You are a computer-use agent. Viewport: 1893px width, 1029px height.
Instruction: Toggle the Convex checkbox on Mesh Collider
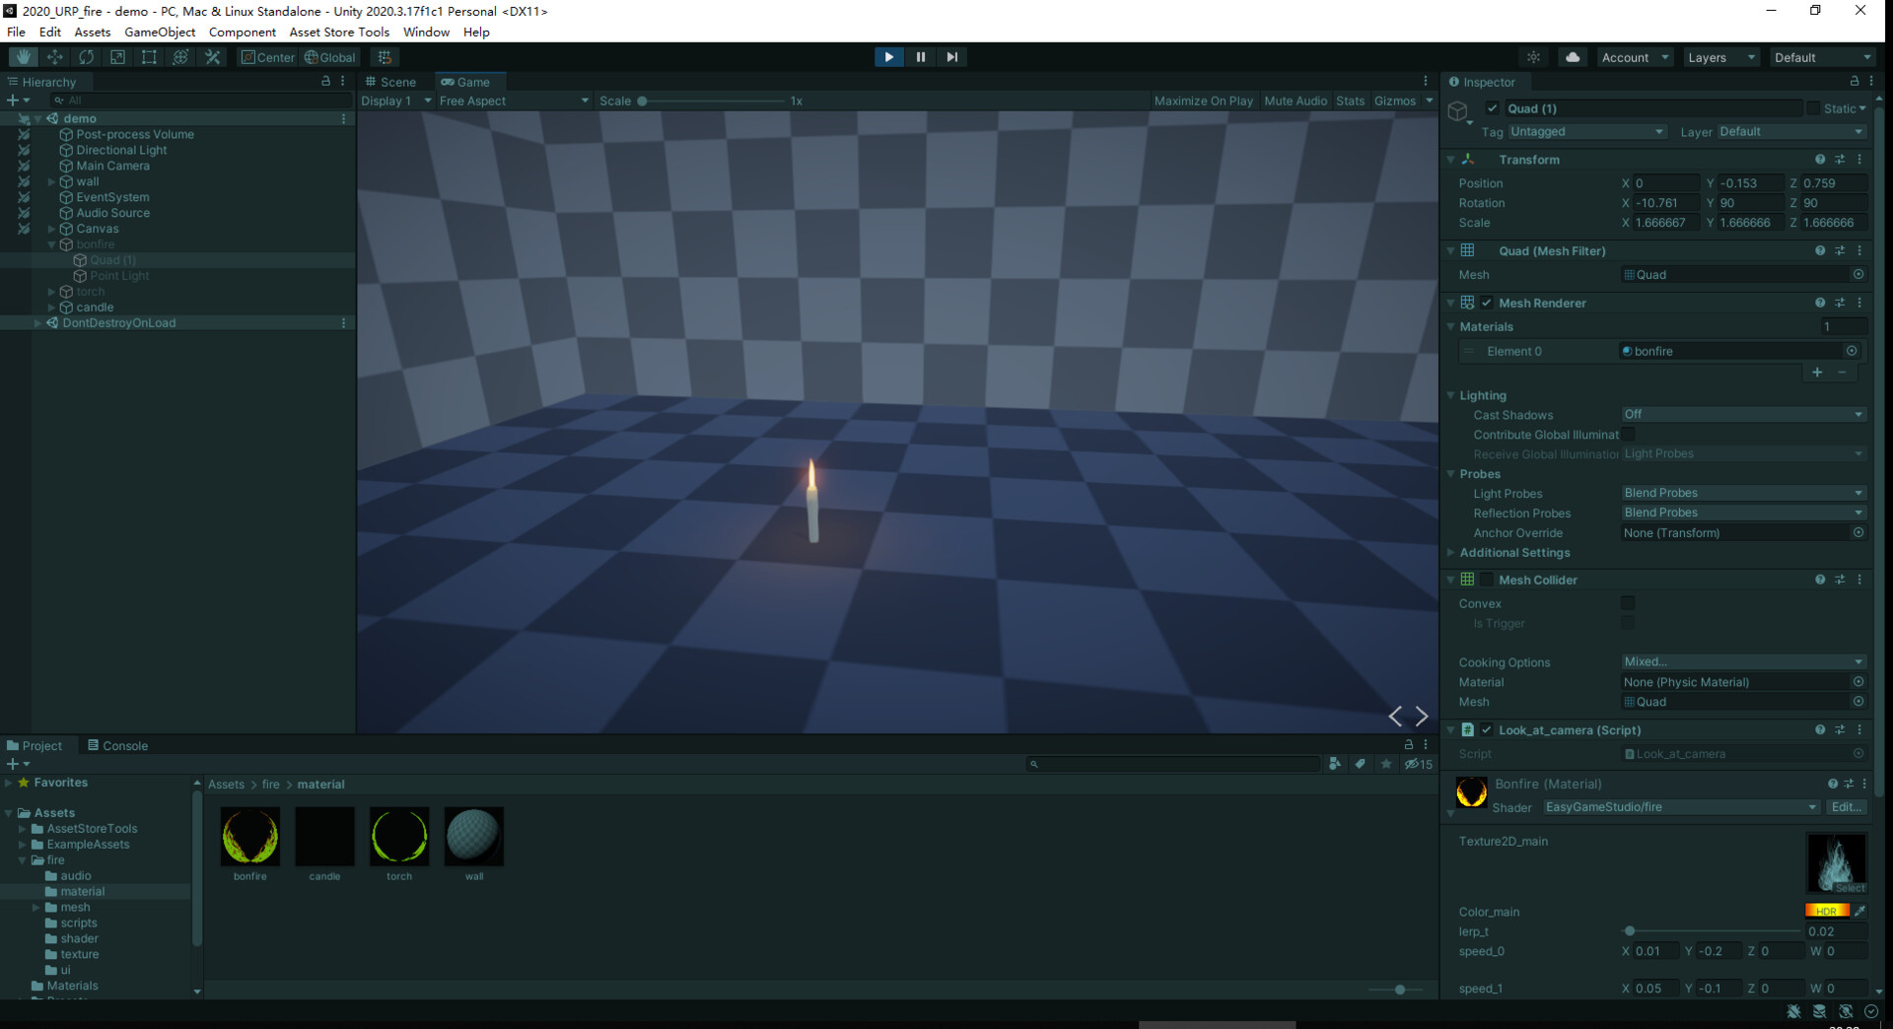pos(1628,603)
